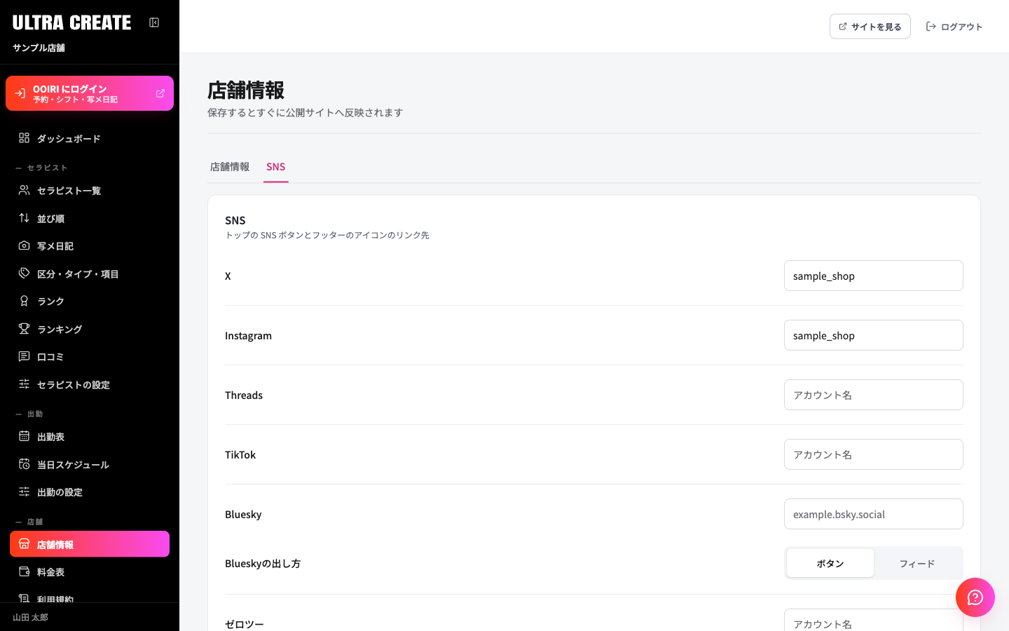Screen dimensions: 1009x631
Task: Focus the Instagram account input field
Action: point(874,335)
